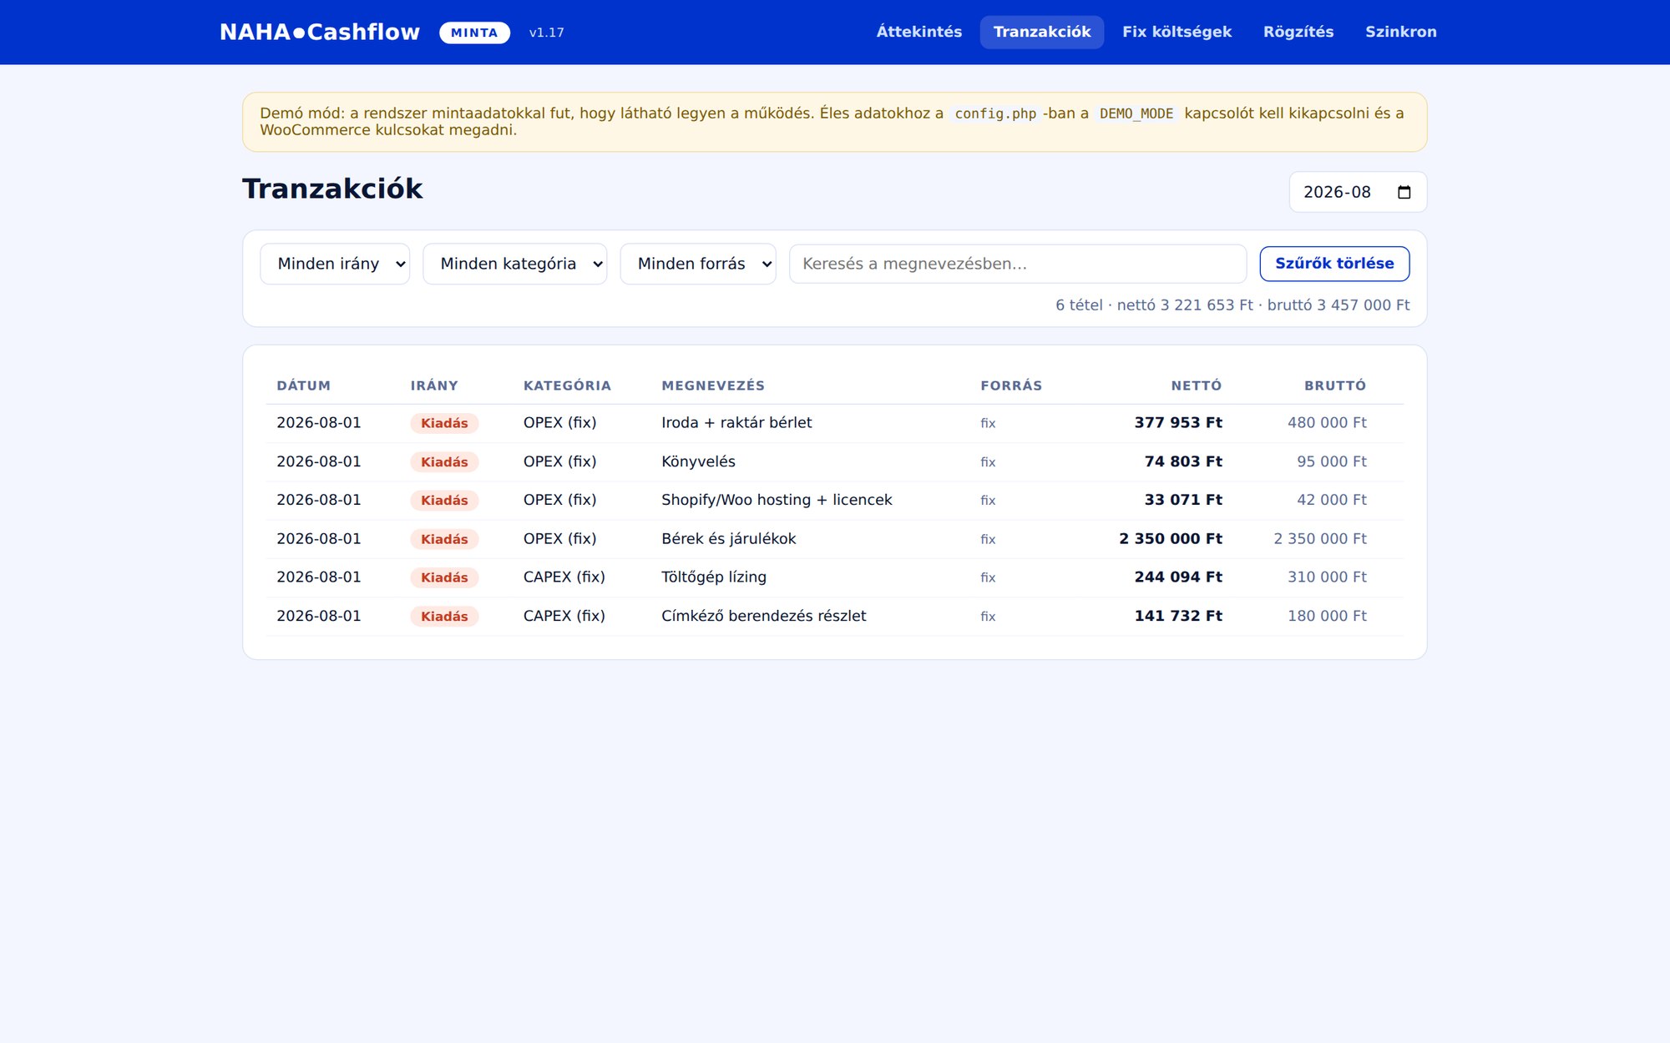Click the NETTÓ column header

(x=1196, y=385)
